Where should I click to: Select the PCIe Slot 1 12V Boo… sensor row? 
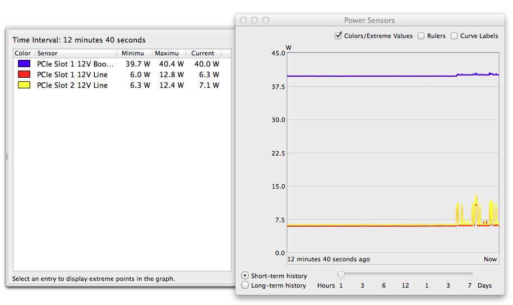tap(122, 64)
